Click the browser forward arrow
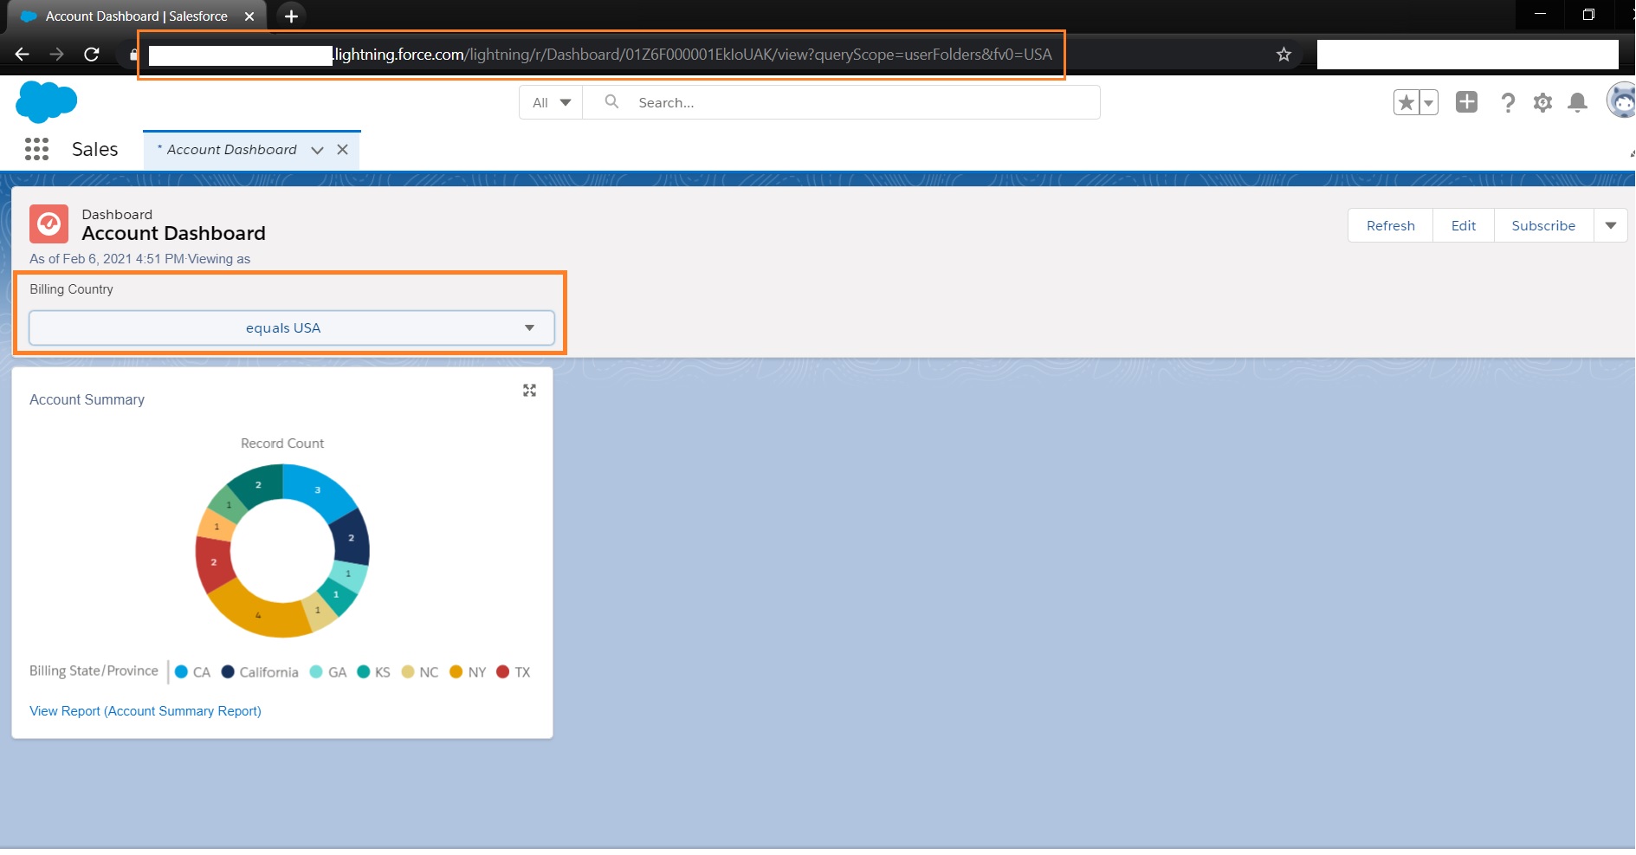1636x855 pixels. pos(56,55)
